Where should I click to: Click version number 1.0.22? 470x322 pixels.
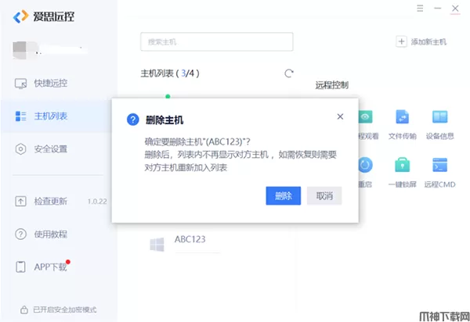(x=97, y=201)
